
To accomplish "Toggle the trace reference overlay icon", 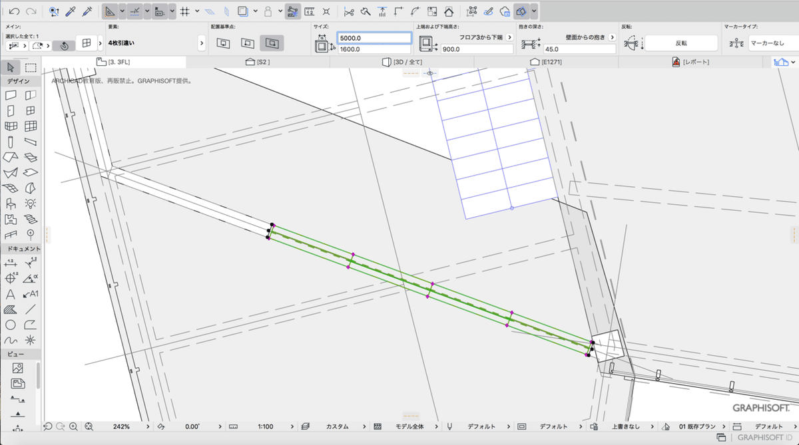I will click(242, 11).
